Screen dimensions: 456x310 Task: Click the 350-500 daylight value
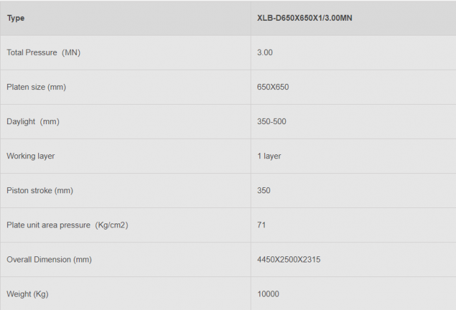click(x=272, y=121)
